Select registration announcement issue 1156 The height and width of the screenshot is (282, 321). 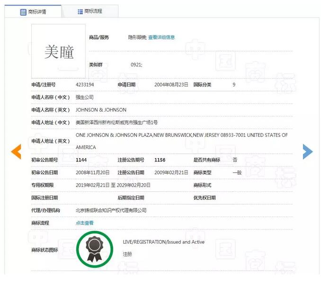point(160,160)
